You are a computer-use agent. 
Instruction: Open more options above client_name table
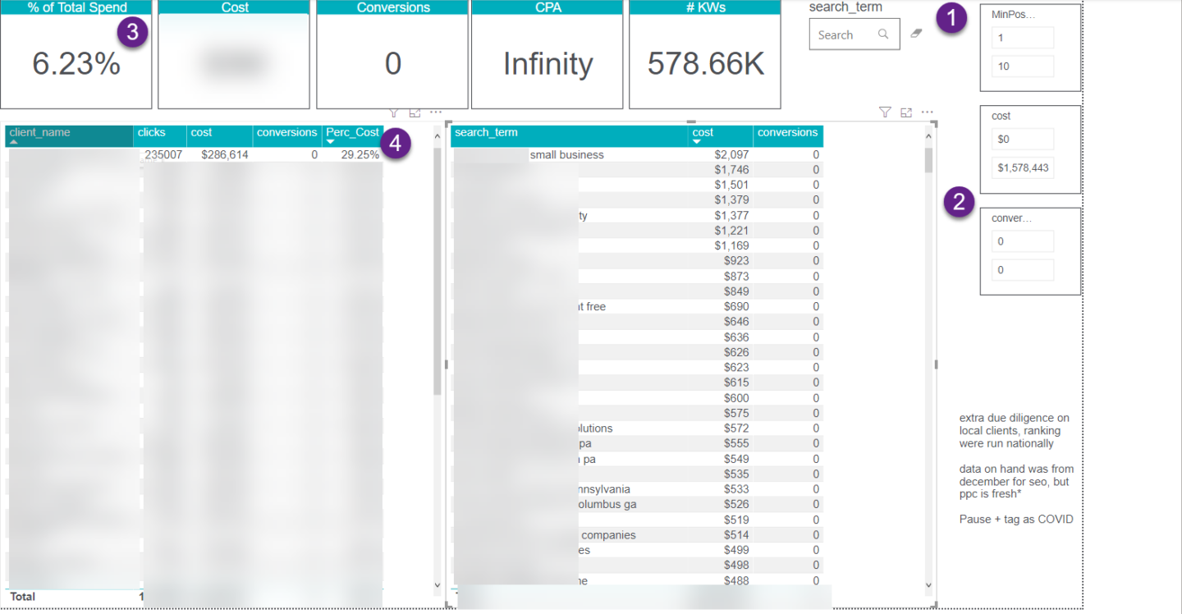436,112
